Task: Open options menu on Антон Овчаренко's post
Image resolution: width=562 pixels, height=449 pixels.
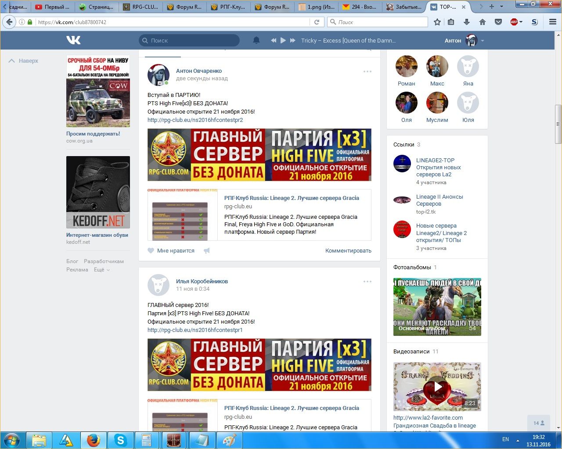Action: point(367,71)
